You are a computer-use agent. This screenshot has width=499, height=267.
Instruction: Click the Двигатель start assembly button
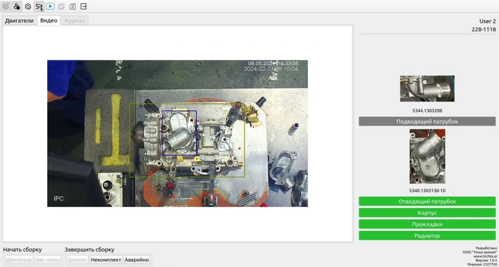pos(19,260)
